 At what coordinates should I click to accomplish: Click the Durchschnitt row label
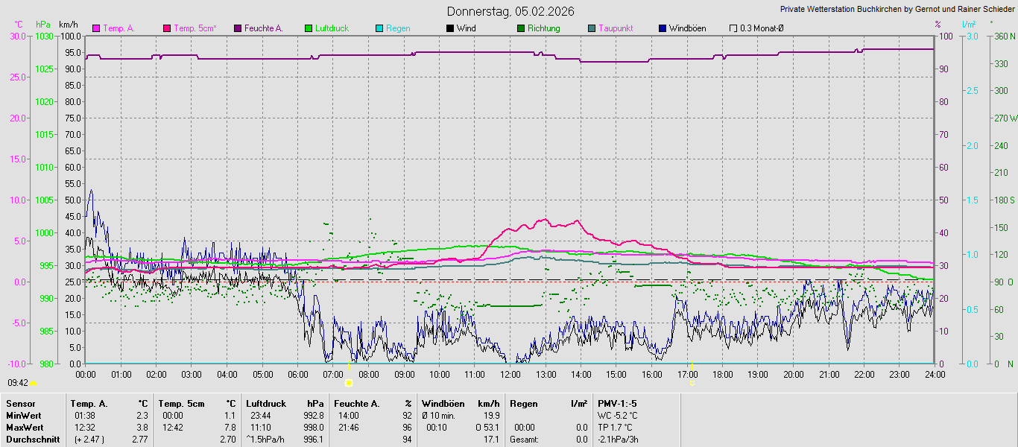click(x=33, y=440)
